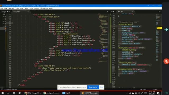Unmute the microphone in Meet side panel
The height and width of the screenshot is (95, 169).
coord(166,61)
